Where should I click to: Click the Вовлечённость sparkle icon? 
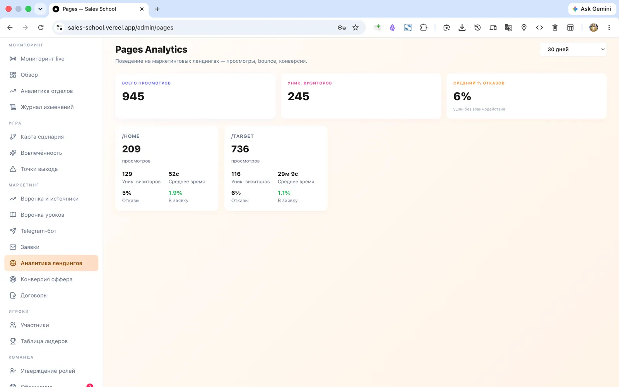(13, 153)
